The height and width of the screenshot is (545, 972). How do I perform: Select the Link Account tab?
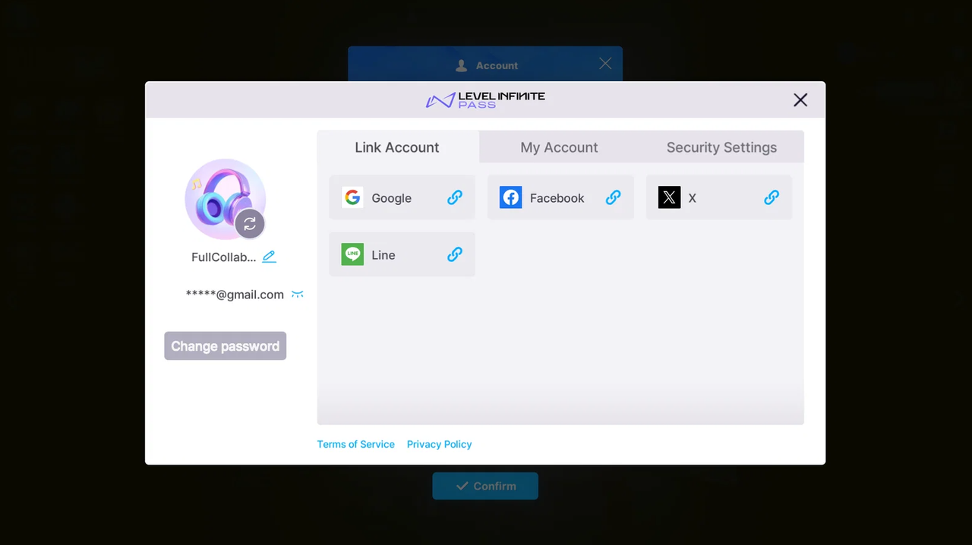tap(397, 147)
